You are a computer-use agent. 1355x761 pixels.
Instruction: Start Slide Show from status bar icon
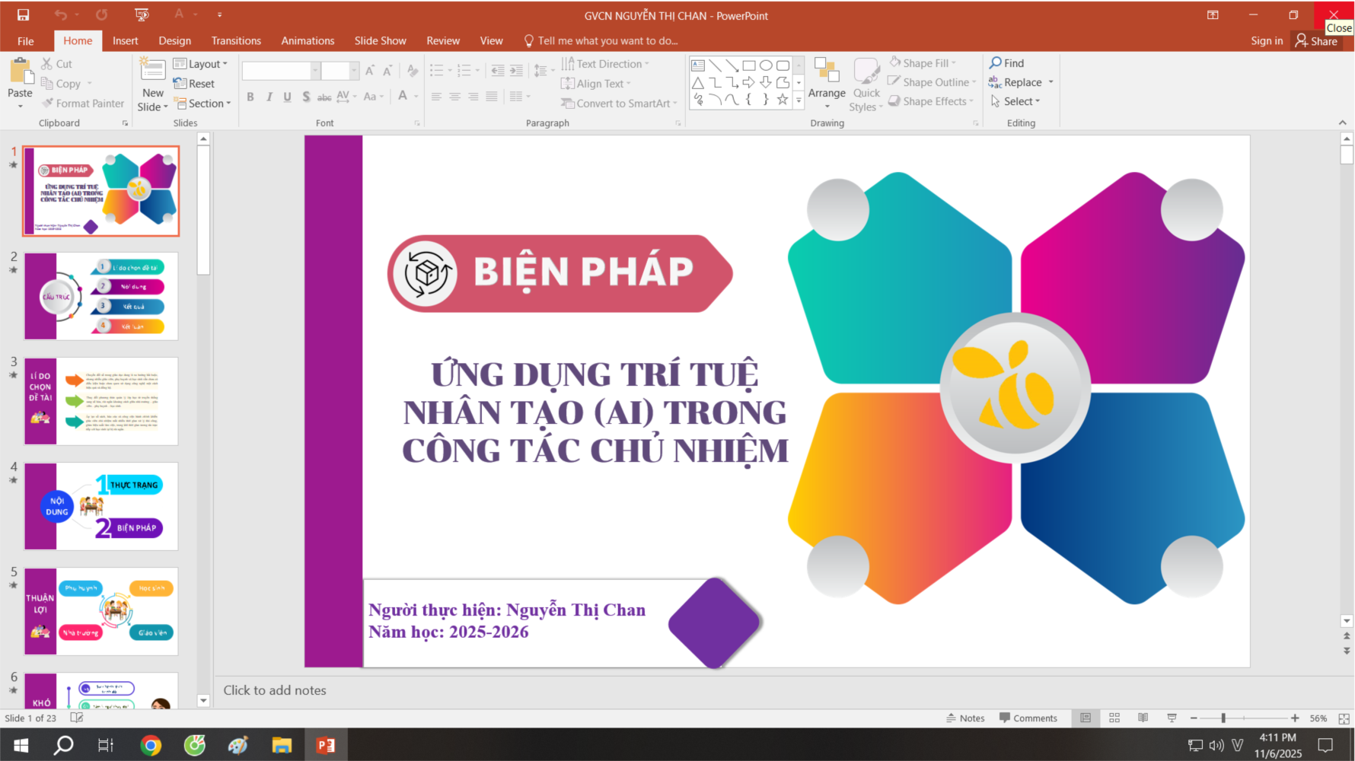point(1172,718)
